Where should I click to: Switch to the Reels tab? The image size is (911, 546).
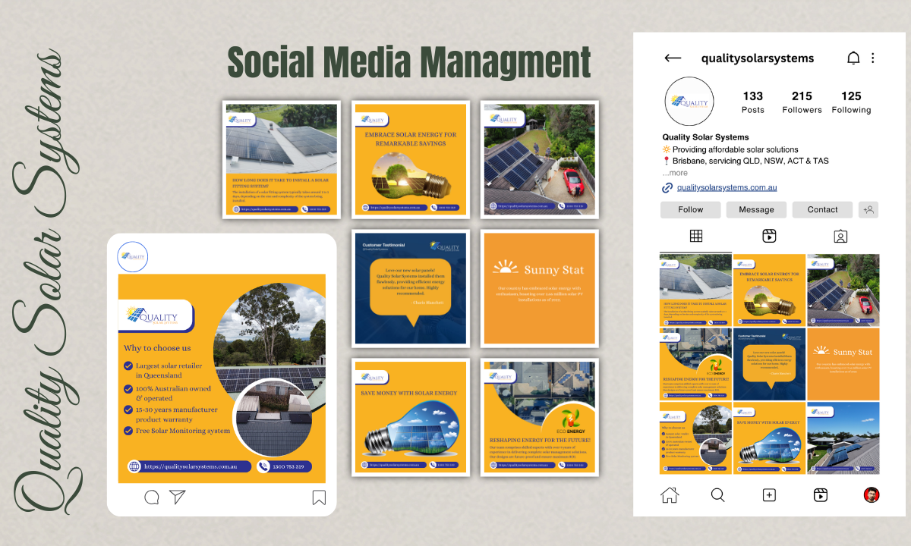click(x=770, y=236)
